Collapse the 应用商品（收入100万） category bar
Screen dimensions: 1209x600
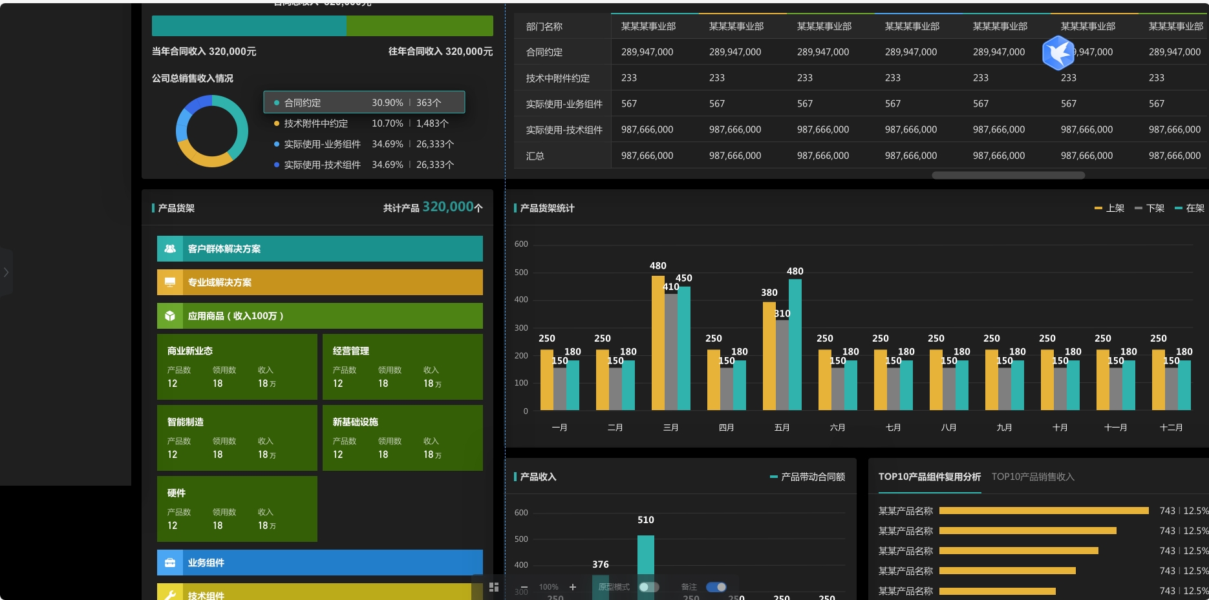coord(320,316)
